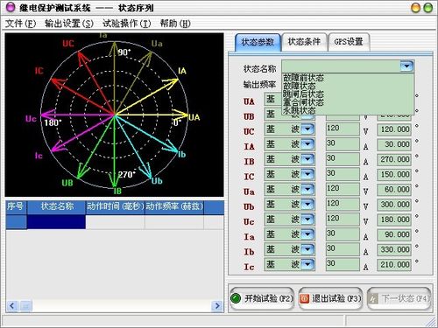Click the table scrollbar right arrow

[x=217, y=306]
